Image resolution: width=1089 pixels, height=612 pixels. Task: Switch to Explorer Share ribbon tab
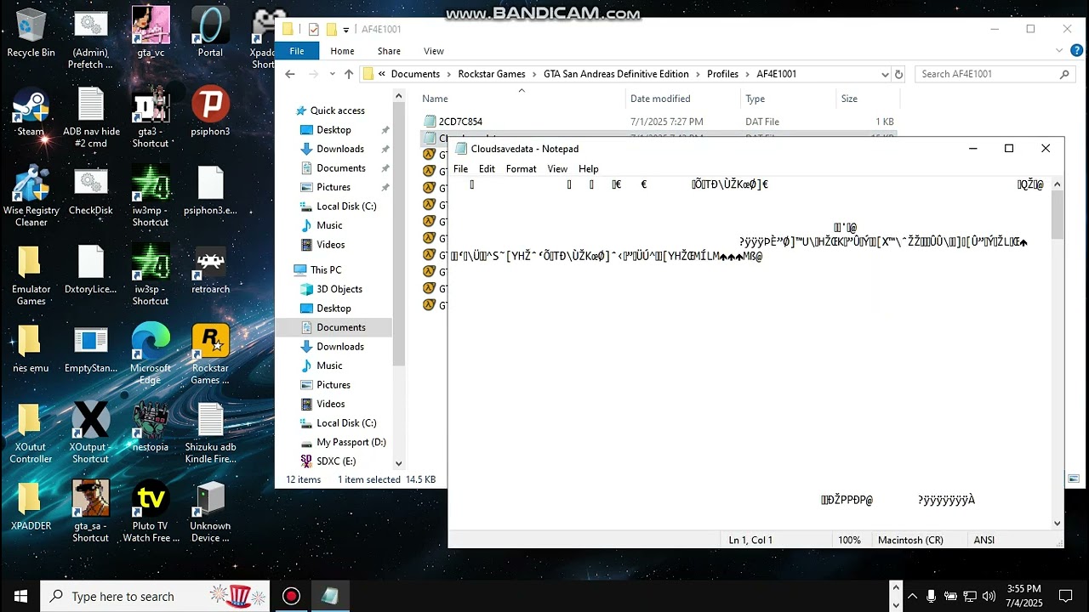coord(389,51)
